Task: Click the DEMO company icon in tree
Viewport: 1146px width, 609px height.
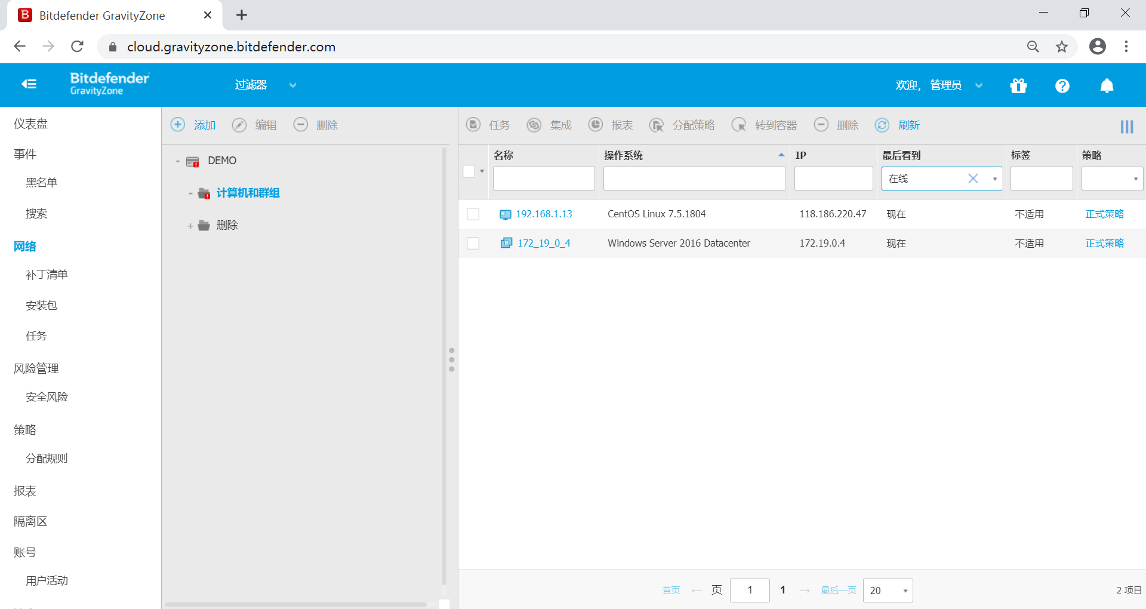Action: tap(193, 161)
